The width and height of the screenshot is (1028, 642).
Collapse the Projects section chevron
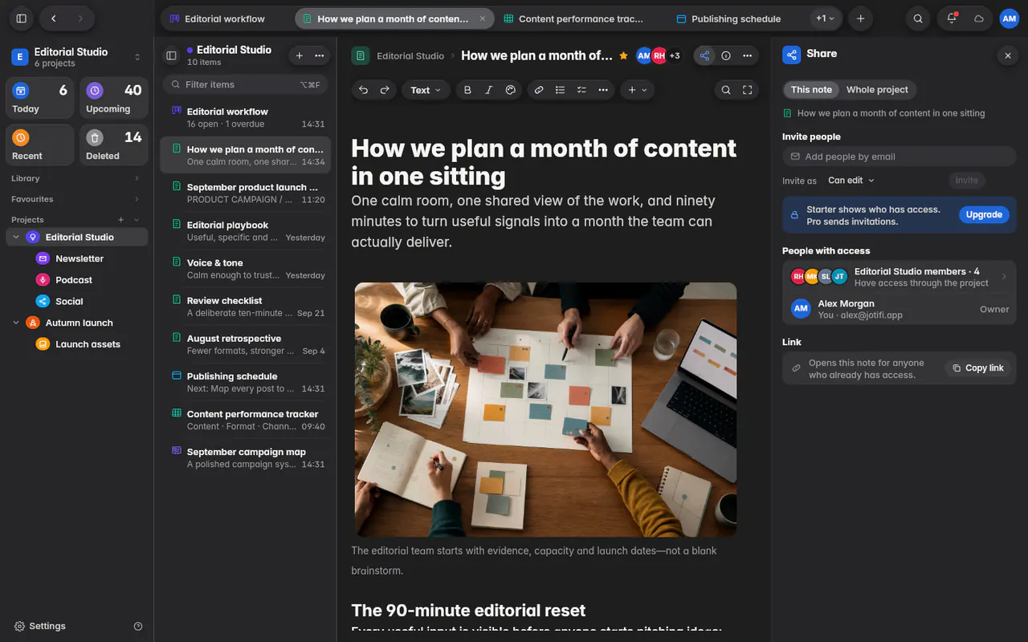click(137, 219)
